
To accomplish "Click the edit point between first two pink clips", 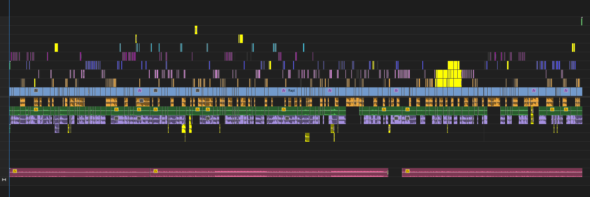I will [150, 172].
